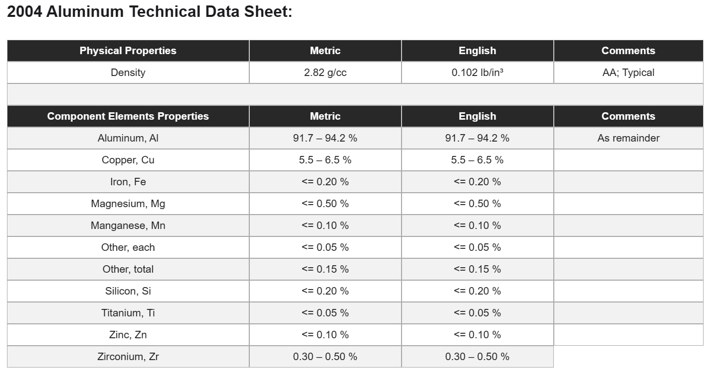Select the "2.82 g/cc" density value
The height and width of the screenshot is (375, 716).
tap(325, 73)
